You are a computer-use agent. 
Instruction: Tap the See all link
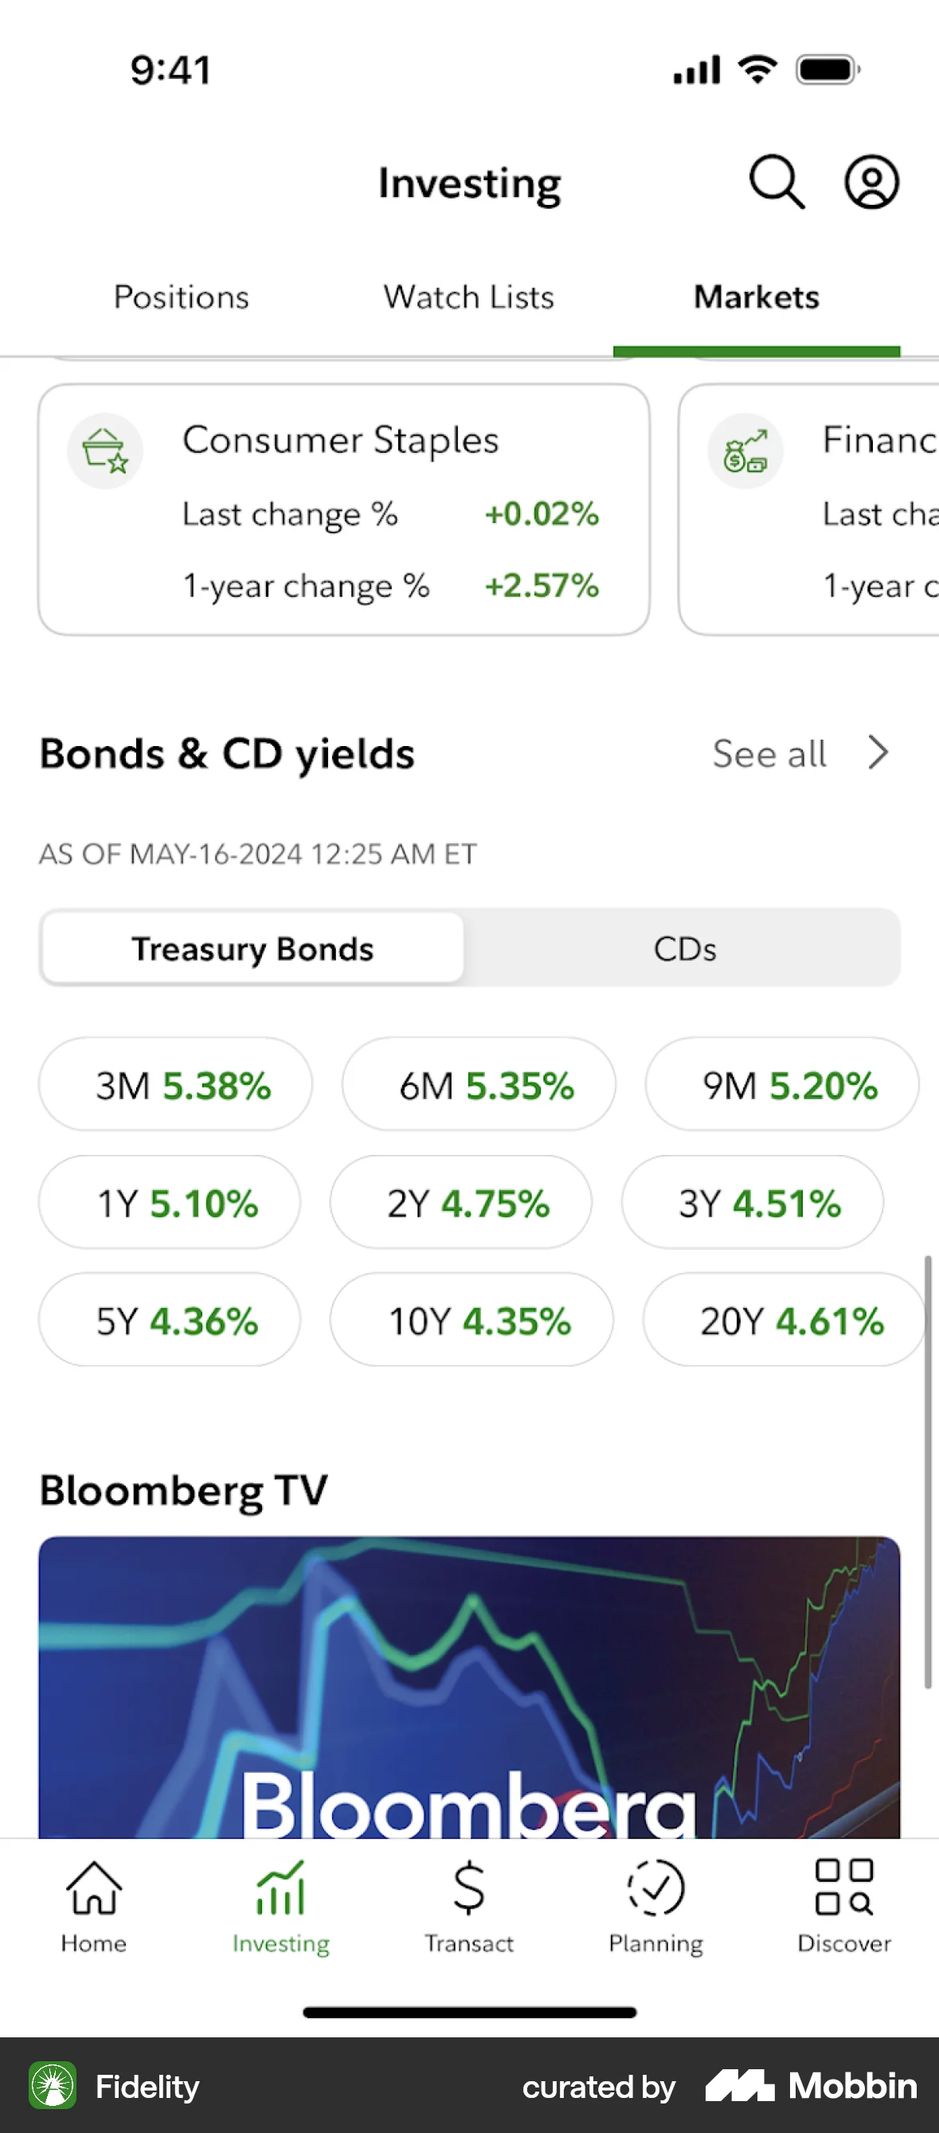pyautogui.click(x=769, y=753)
